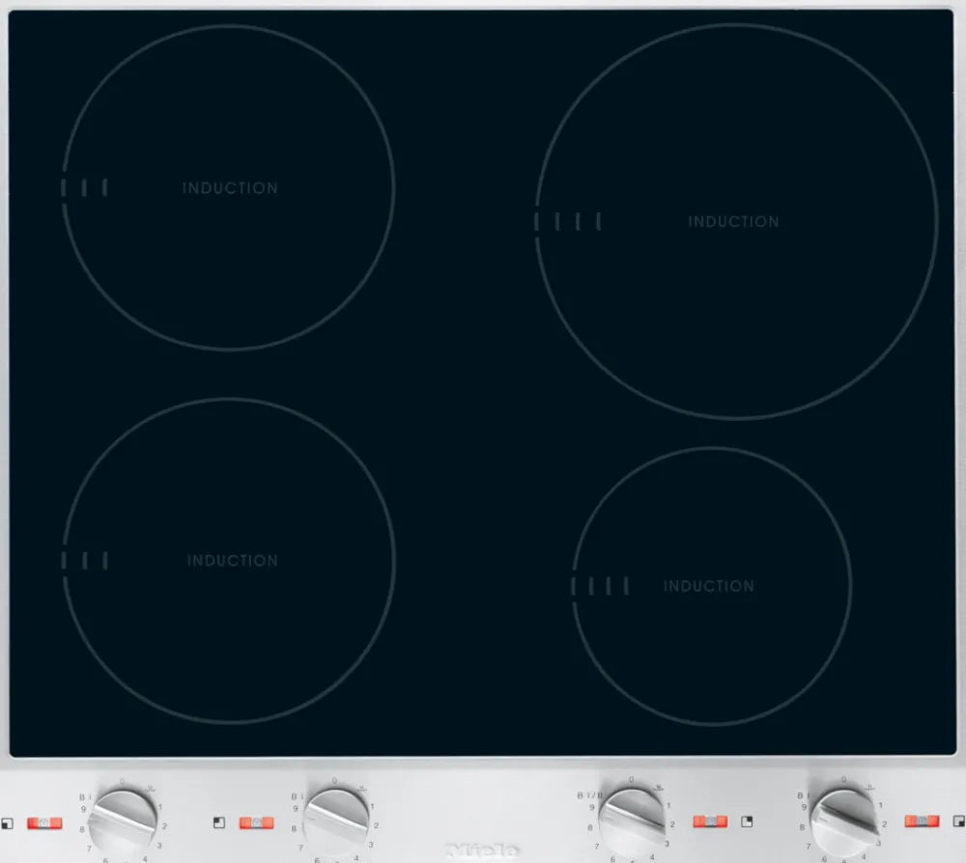Select the INDUCTION label in the small bottom-right zone
The image size is (966, 863).
tap(708, 586)
